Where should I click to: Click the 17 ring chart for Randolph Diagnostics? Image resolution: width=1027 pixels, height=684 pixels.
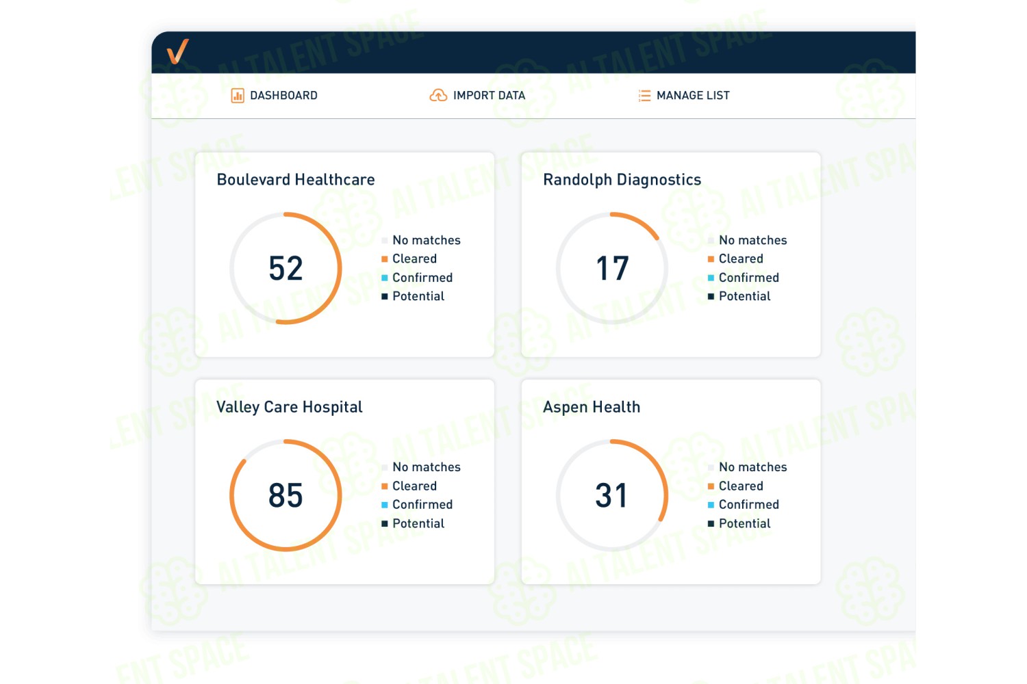pyautogui.click(x=612, y=268)
